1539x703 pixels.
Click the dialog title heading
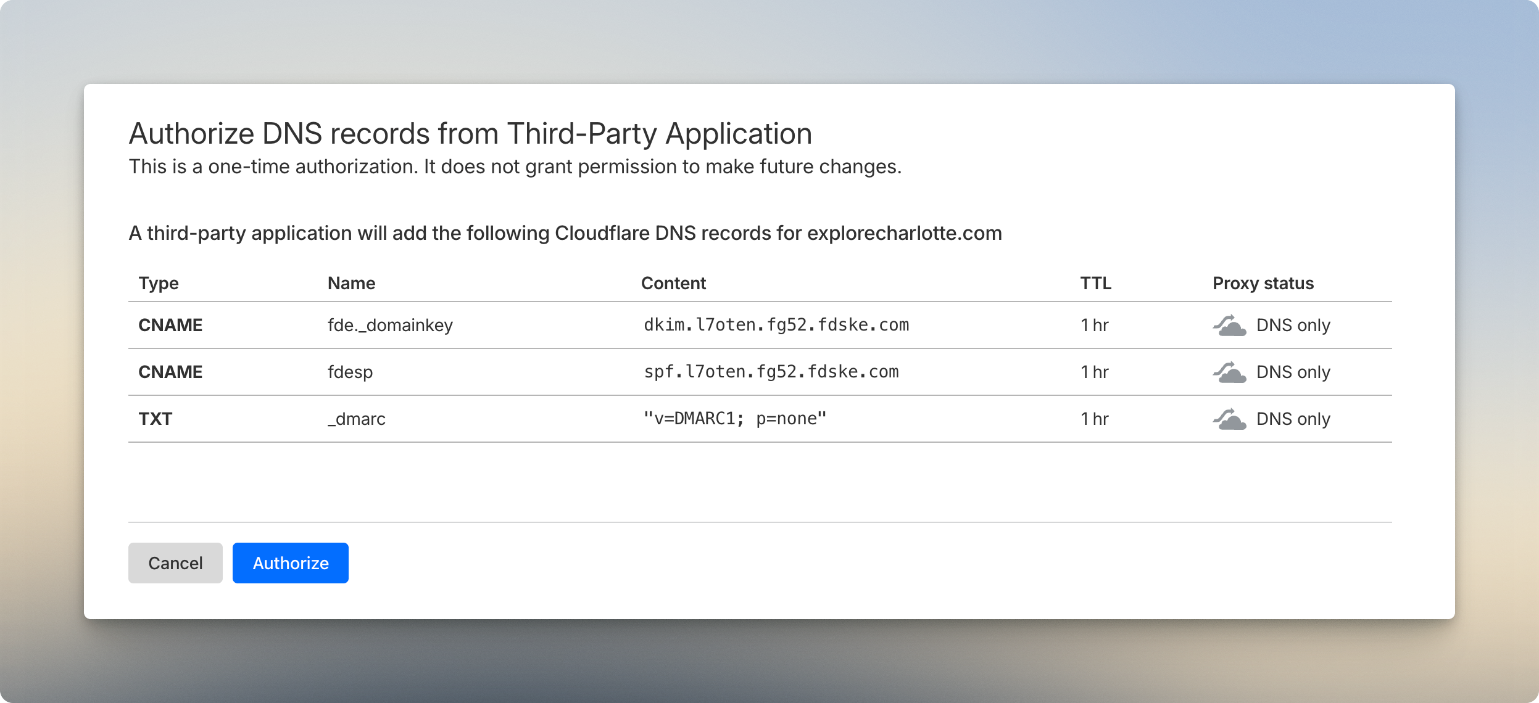pos(470,134)
